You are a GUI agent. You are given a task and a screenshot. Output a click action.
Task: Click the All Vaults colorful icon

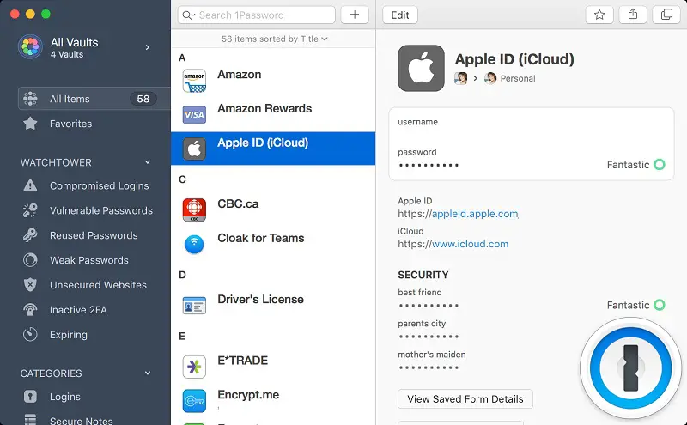pos(30,46)
